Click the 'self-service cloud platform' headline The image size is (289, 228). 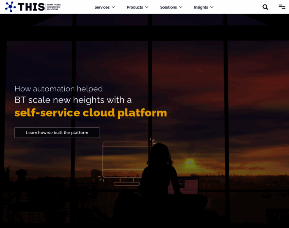(x=91, y=113)
